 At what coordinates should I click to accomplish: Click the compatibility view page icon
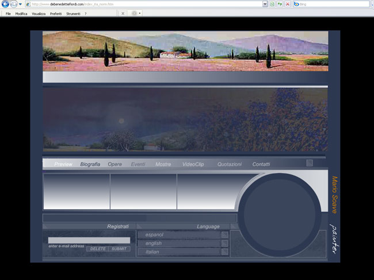pyautogui.click(x=272, y=4)
